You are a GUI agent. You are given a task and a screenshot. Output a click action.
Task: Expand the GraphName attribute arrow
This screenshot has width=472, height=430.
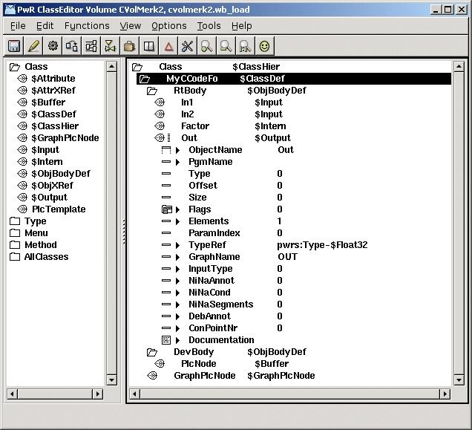pos(177,257)
